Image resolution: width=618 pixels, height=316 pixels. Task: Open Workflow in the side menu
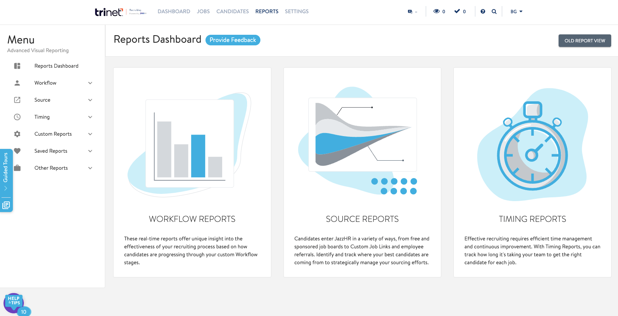click(x=45, y=83)
